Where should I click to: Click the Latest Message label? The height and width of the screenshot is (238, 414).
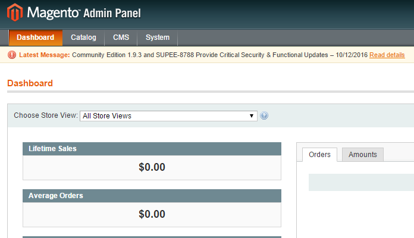point(45,55)
